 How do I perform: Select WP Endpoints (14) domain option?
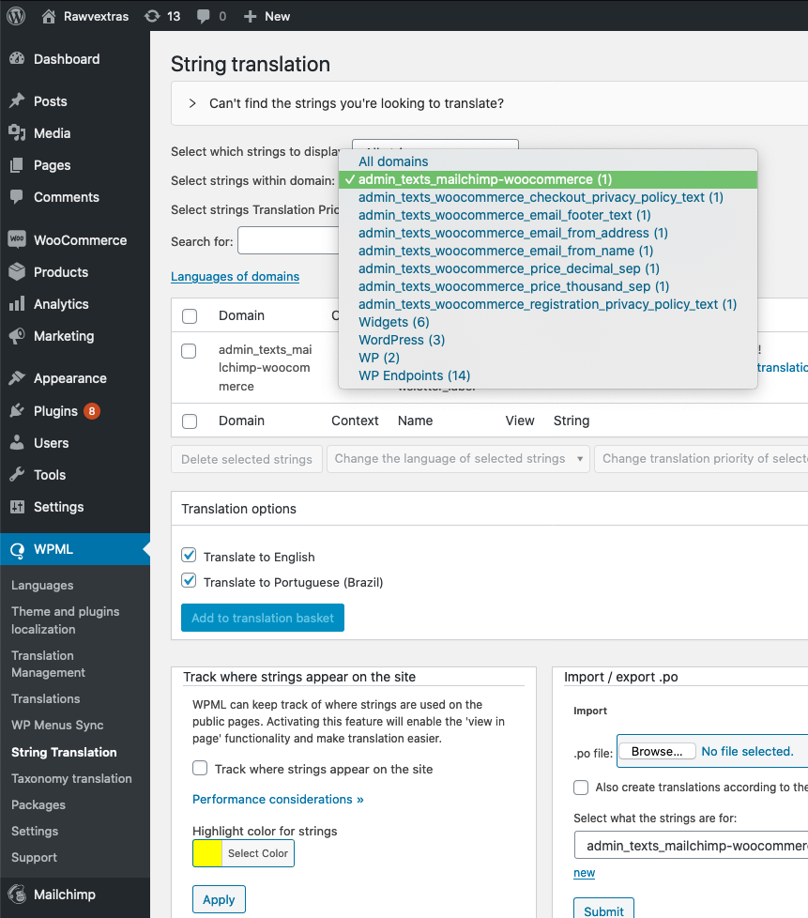(x=414, y=375)
